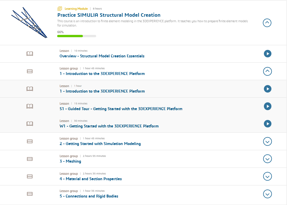
Task: Collapse the Practice SIMULIA module with chevron
Action: click(x=267, y=23)
